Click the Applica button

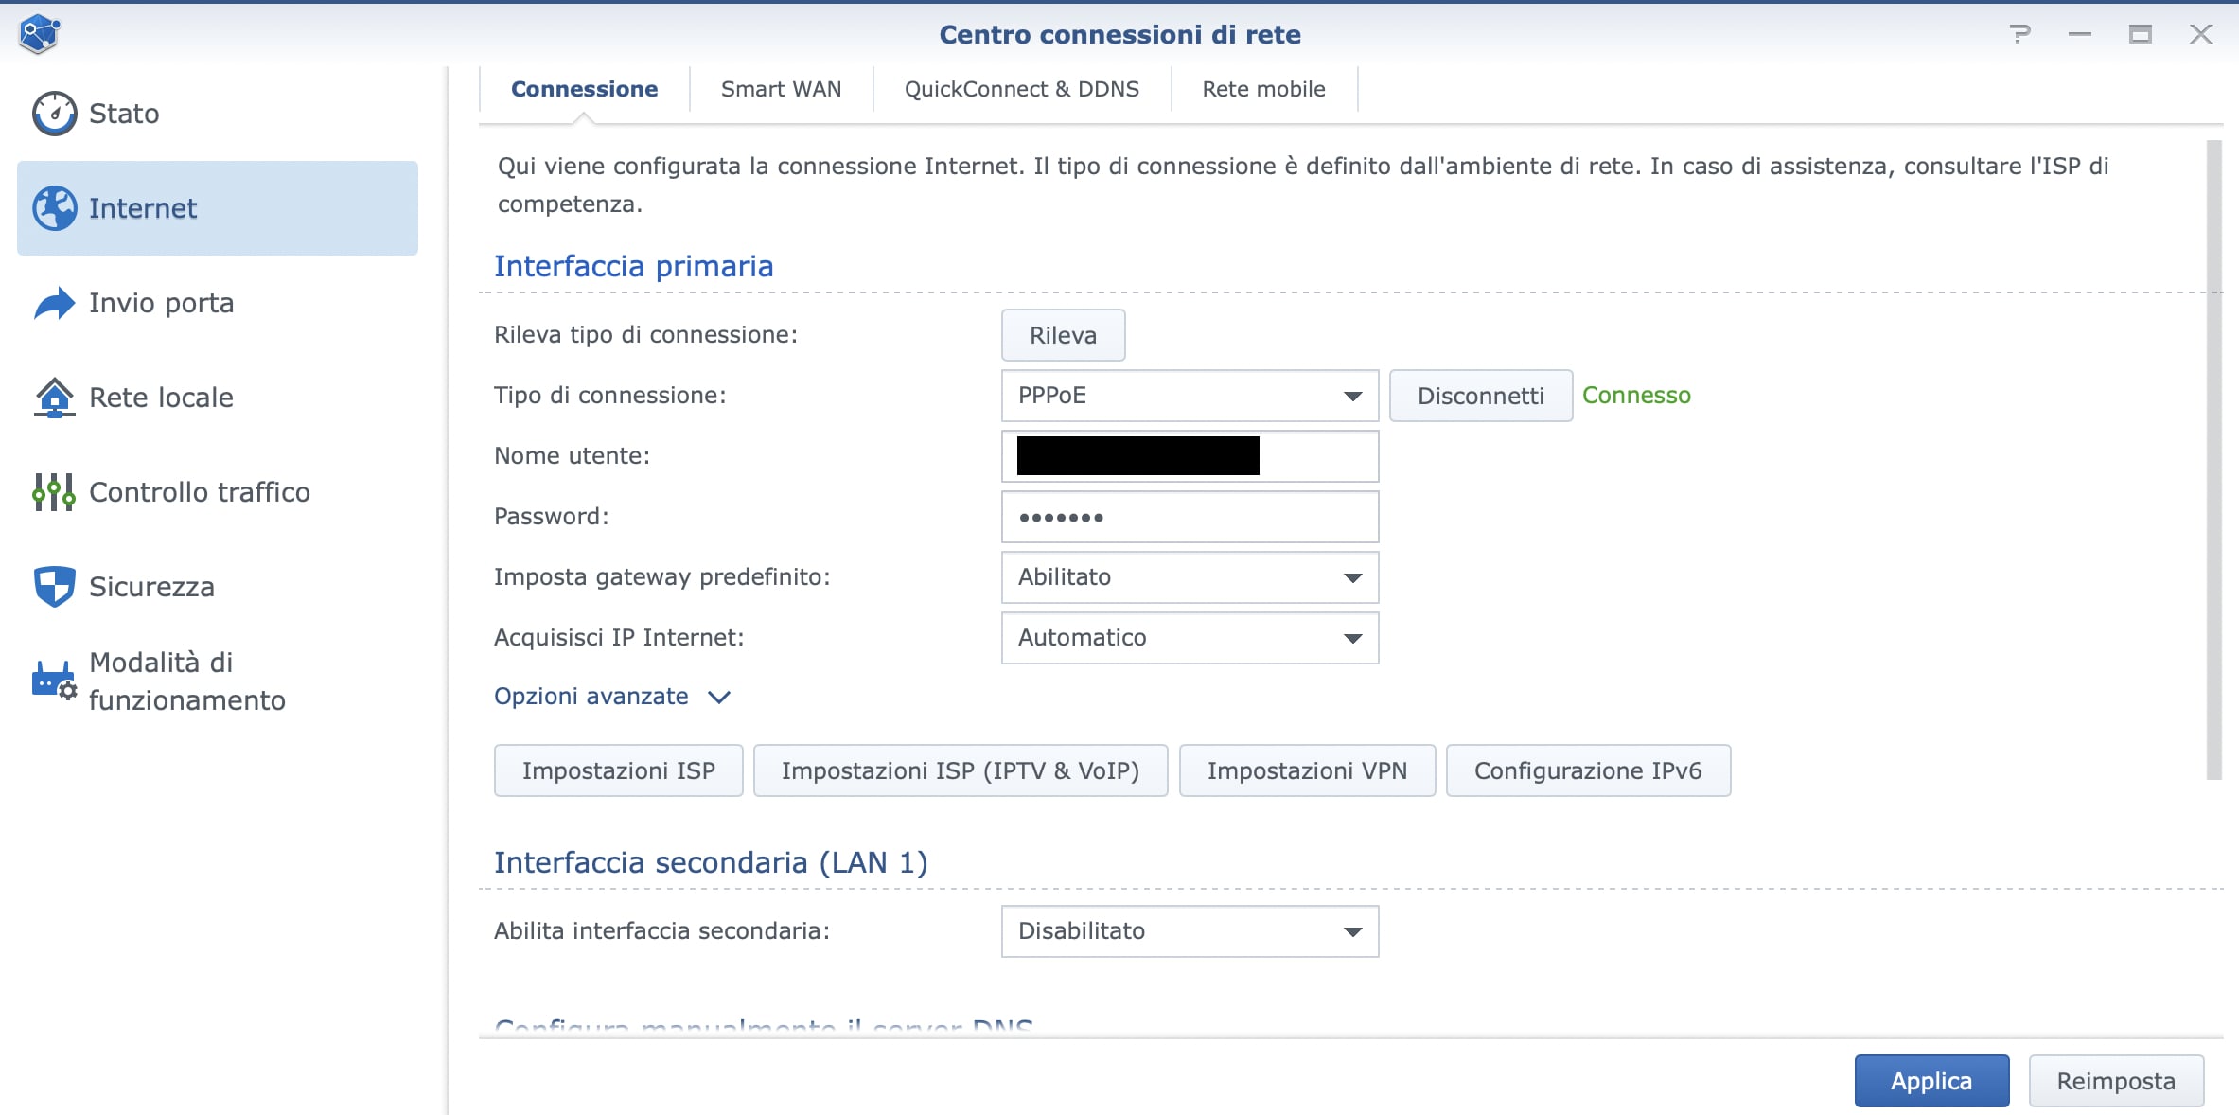click(x=1930, y=1081)
